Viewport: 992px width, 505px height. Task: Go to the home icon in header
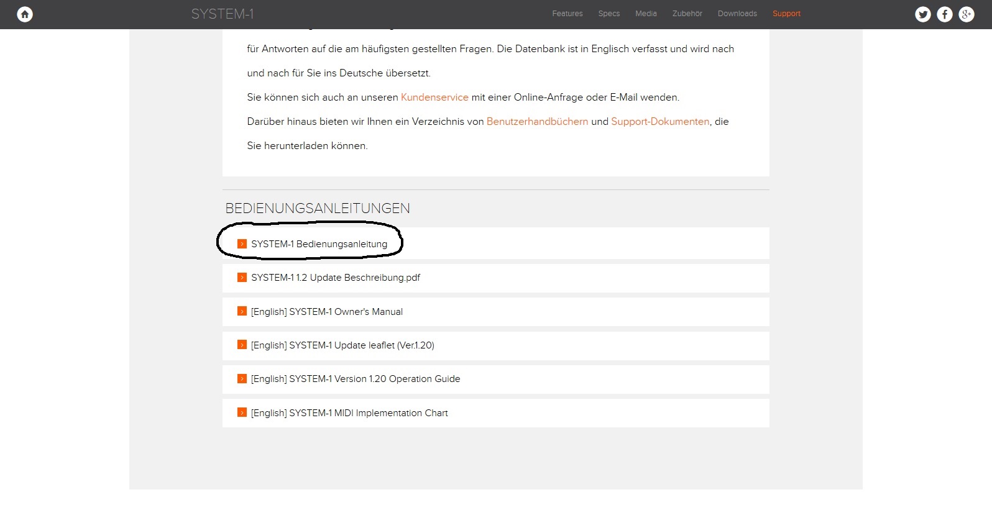(x=25, y=14)
